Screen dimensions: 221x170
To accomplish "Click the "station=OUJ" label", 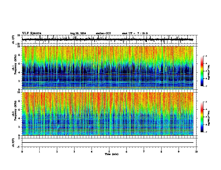I will 103,33.
